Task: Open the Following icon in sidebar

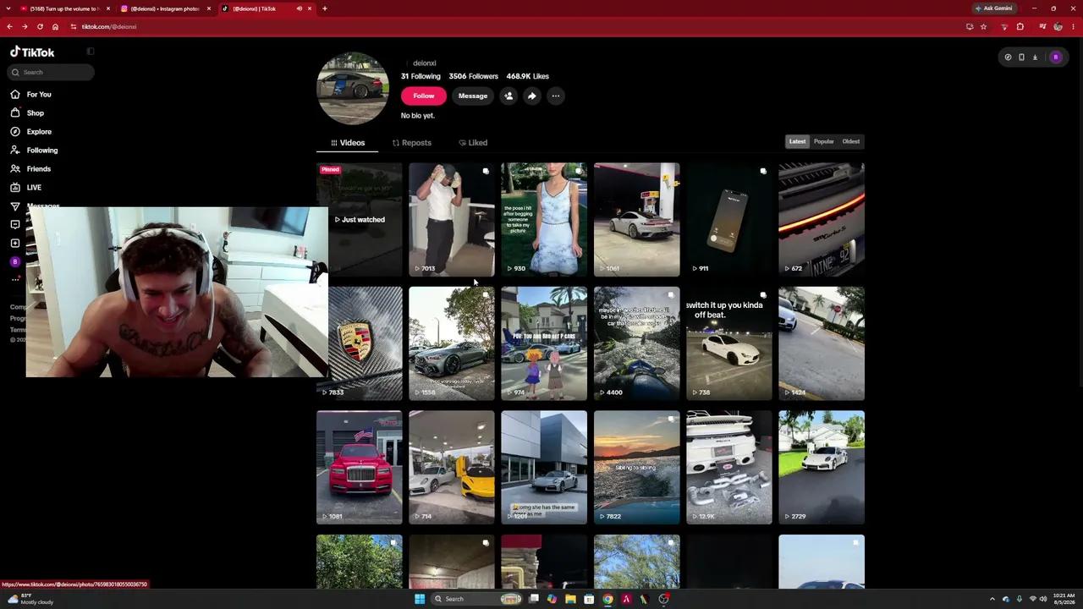Action: tap(15, 150)
